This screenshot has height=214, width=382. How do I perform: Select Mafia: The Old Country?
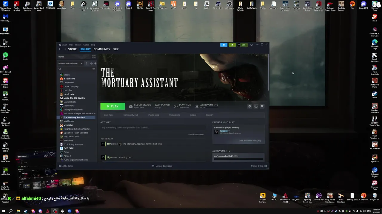point(74,98)
